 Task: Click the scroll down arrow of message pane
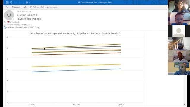185,104
